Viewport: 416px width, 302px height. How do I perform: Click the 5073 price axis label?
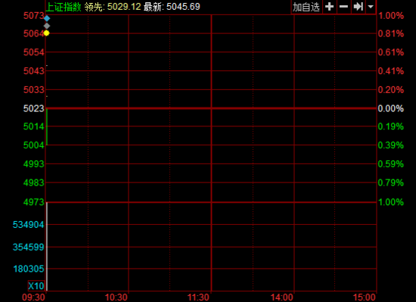click(33, 16)
